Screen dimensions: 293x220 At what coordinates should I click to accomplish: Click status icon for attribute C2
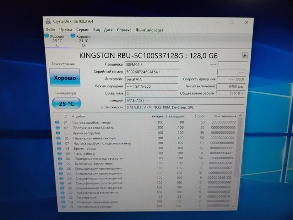click(63, 197)
